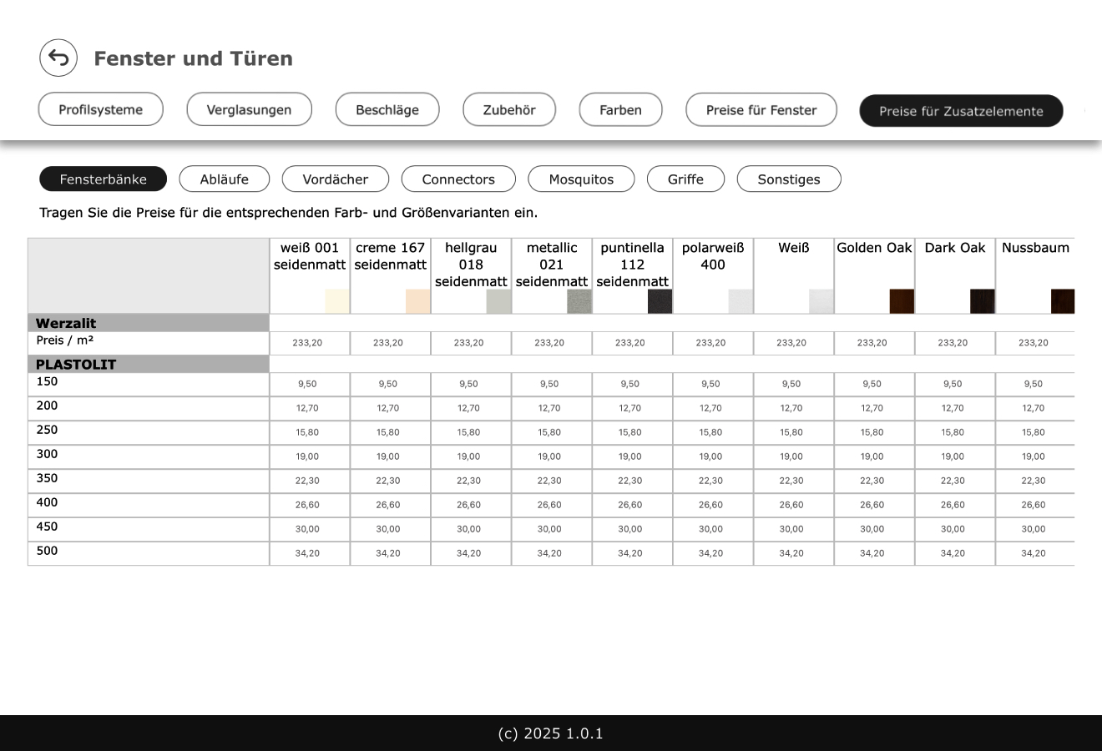Click the puntinella 112 seidenmatt swatch
The height and width of the screenshot is (751, 1102).
pyautogui.click(x=660, y=301)
